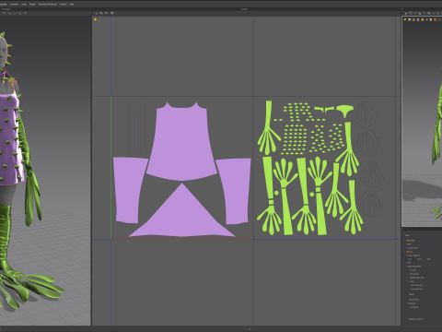Collapse the Reflection property group

pyautogui.click(x=406, y=303)
